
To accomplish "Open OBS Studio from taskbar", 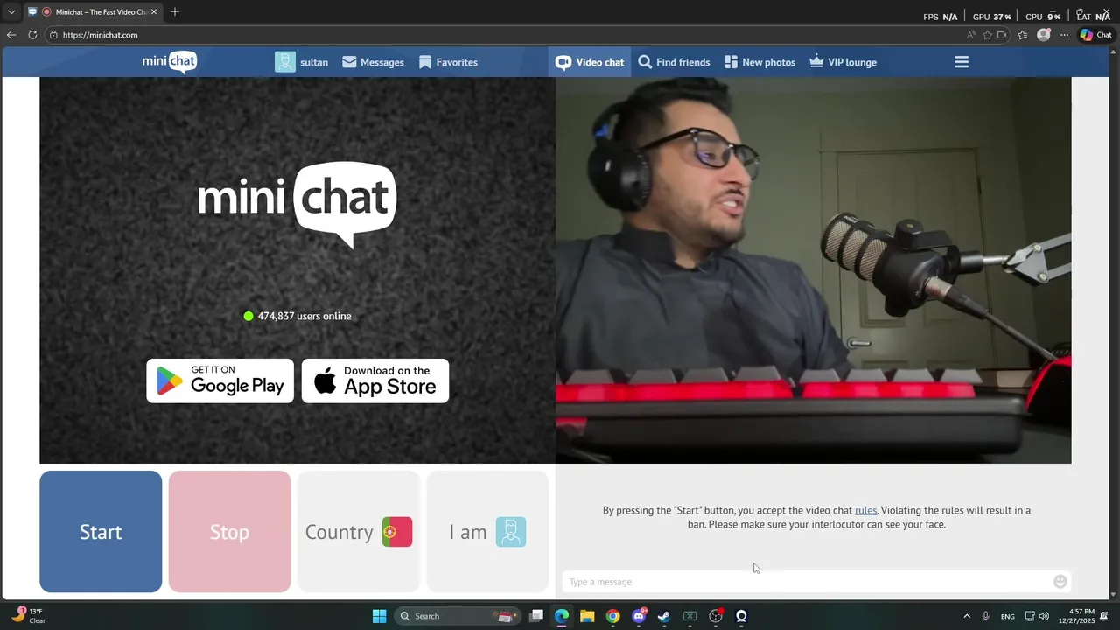I will [716, 616].
